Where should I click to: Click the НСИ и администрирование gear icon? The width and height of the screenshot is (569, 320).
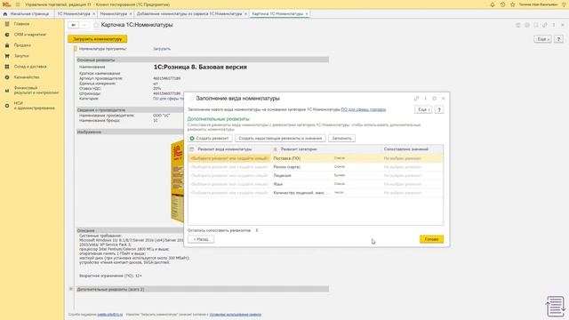(x=7, y=106)
